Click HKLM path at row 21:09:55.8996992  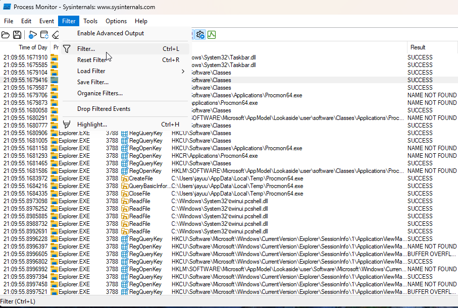[289, 269]
